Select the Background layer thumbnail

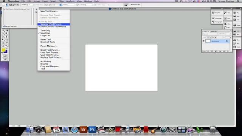point(208,41)
